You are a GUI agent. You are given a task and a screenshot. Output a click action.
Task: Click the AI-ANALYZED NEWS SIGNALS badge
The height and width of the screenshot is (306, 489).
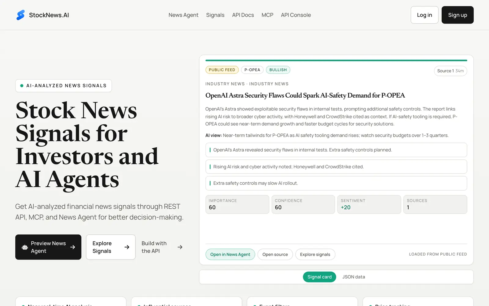64,86
